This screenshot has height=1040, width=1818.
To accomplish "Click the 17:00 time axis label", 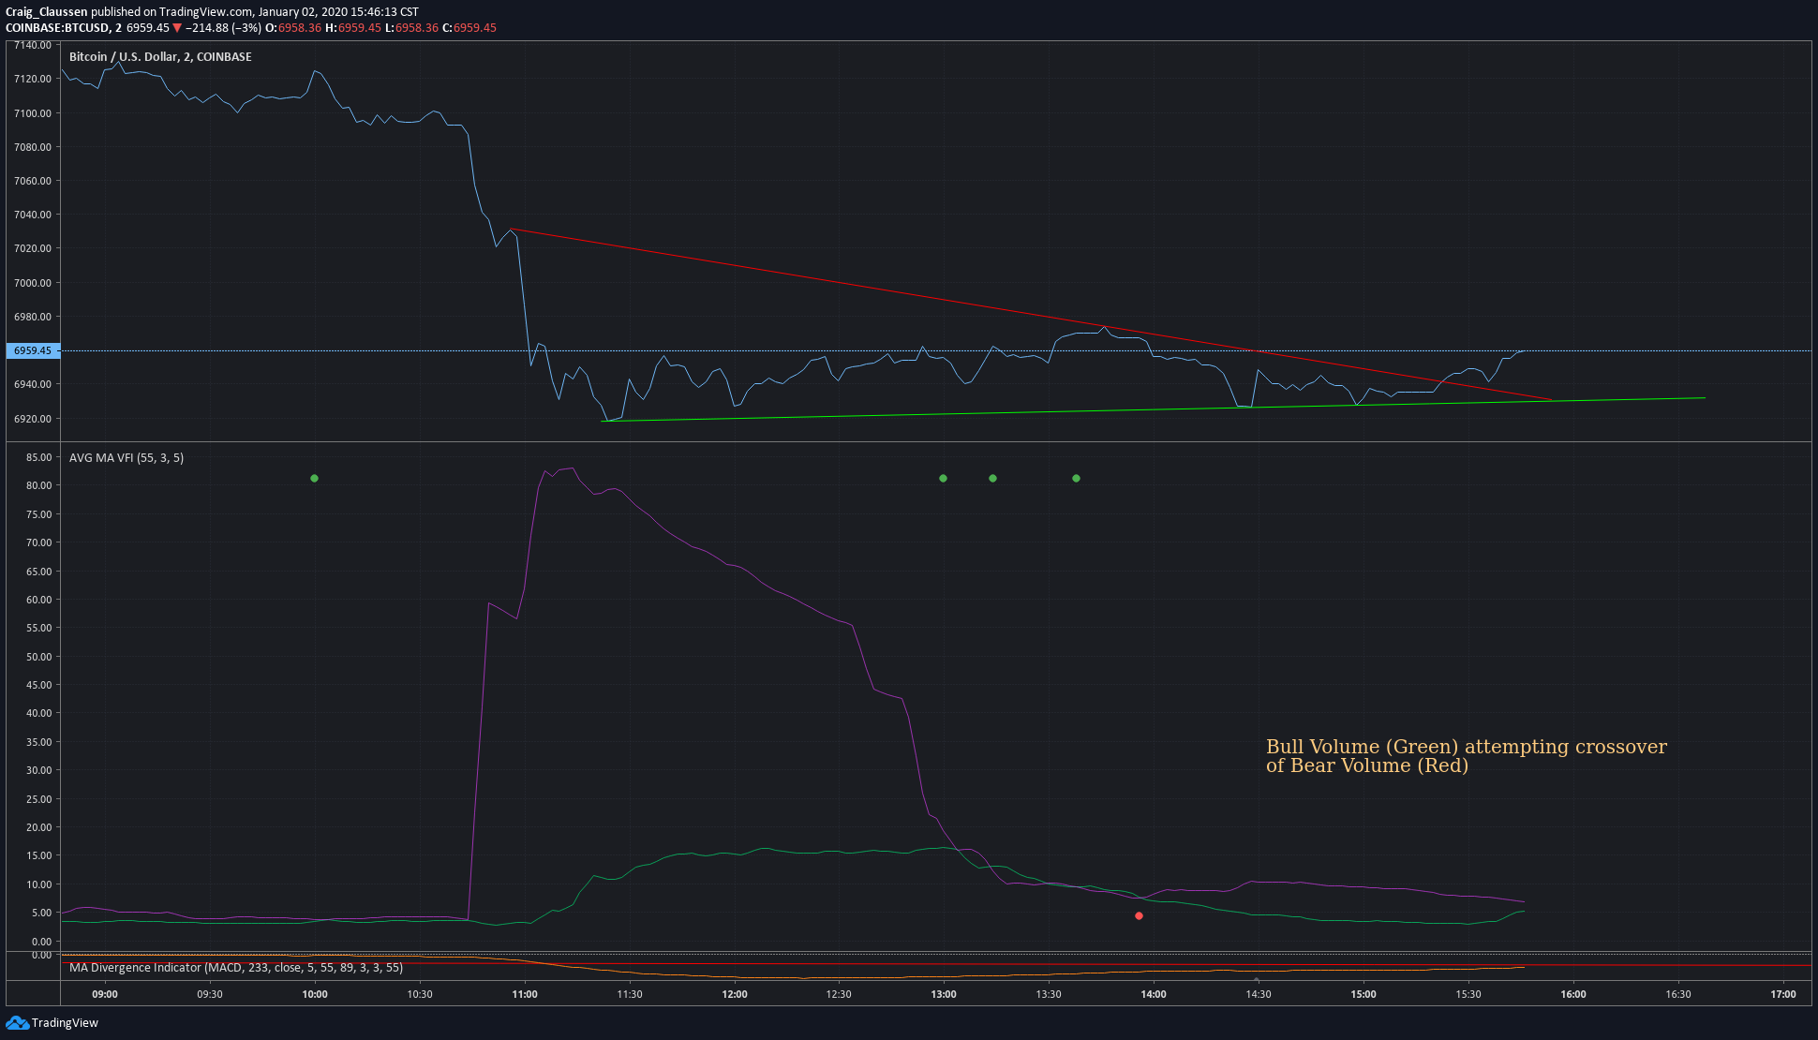I will [1783, 994].
